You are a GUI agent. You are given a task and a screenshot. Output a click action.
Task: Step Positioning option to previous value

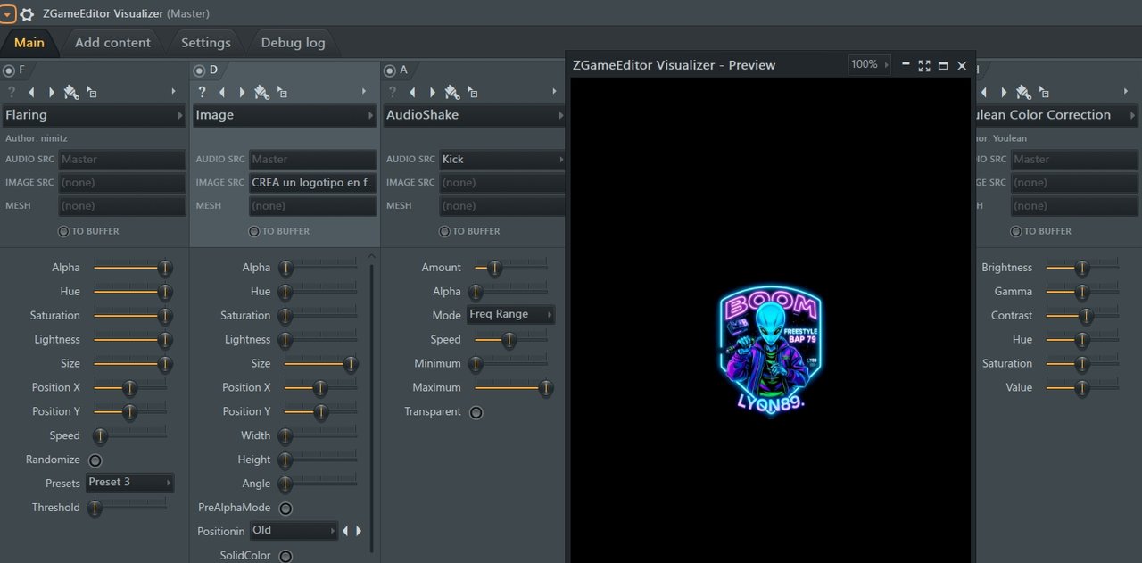[345, 531]
